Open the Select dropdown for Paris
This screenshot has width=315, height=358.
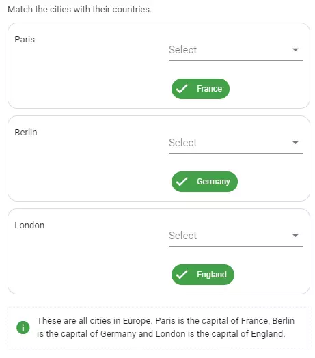point(236,51)
